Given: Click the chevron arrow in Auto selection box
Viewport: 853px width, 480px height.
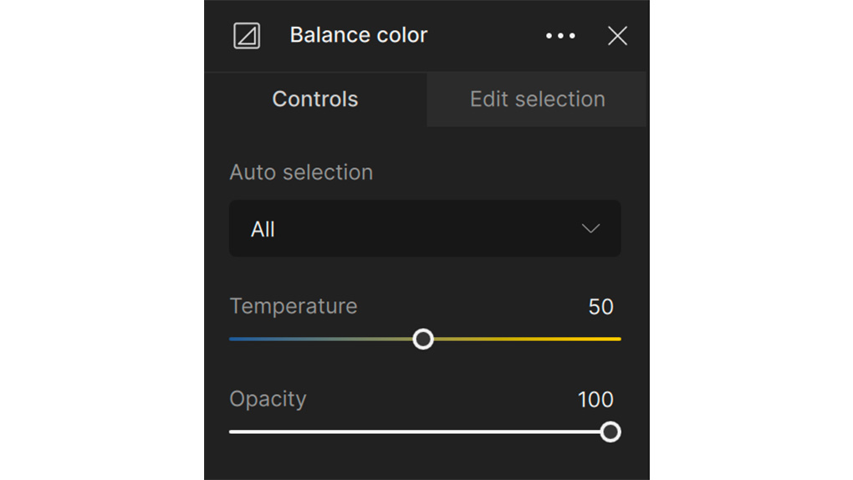Looking at the screenshot, I should pos(590,228).
